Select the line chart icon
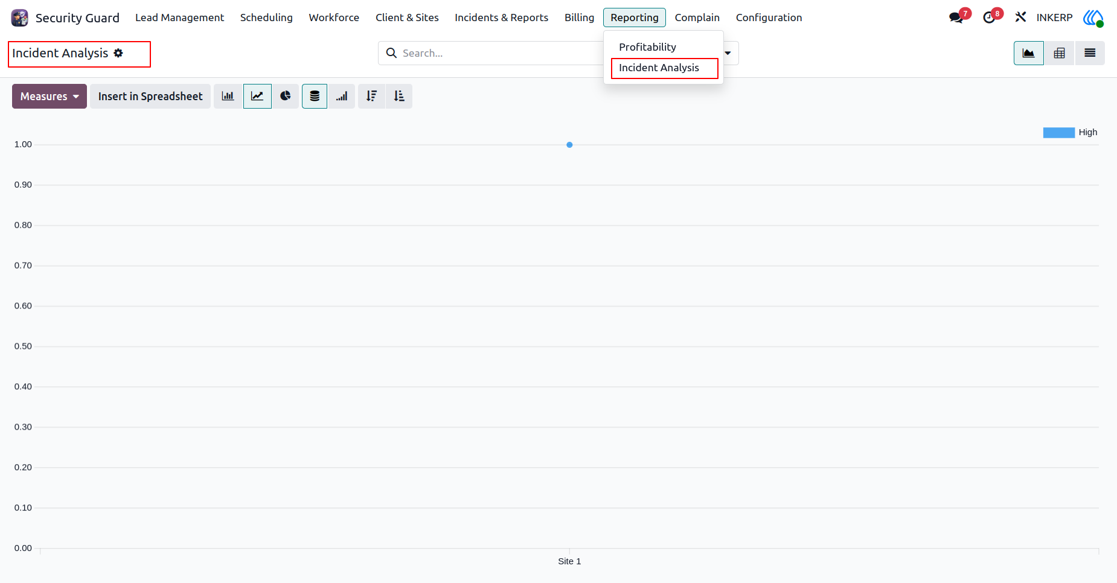This screenshot has width=1117, height=583. 257,96
